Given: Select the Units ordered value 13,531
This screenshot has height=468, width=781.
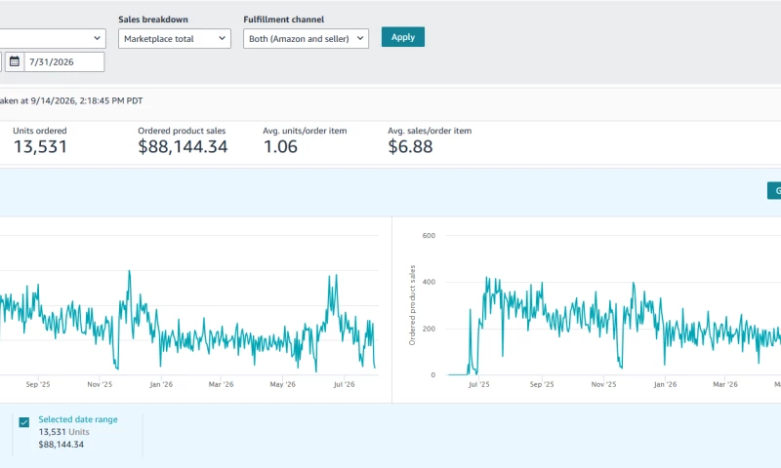Looking at the screenshot, I should 40,146.
